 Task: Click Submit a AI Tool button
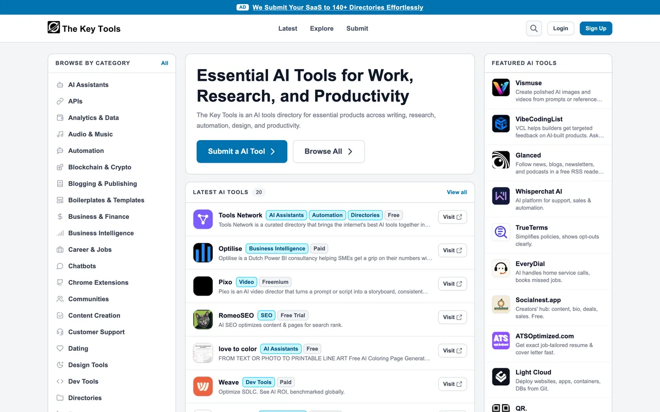pyautogui.click(x=242, y=151)
